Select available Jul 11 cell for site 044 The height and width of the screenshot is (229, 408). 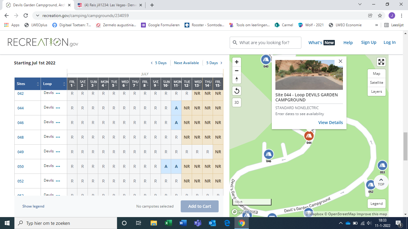click(176, 108)
